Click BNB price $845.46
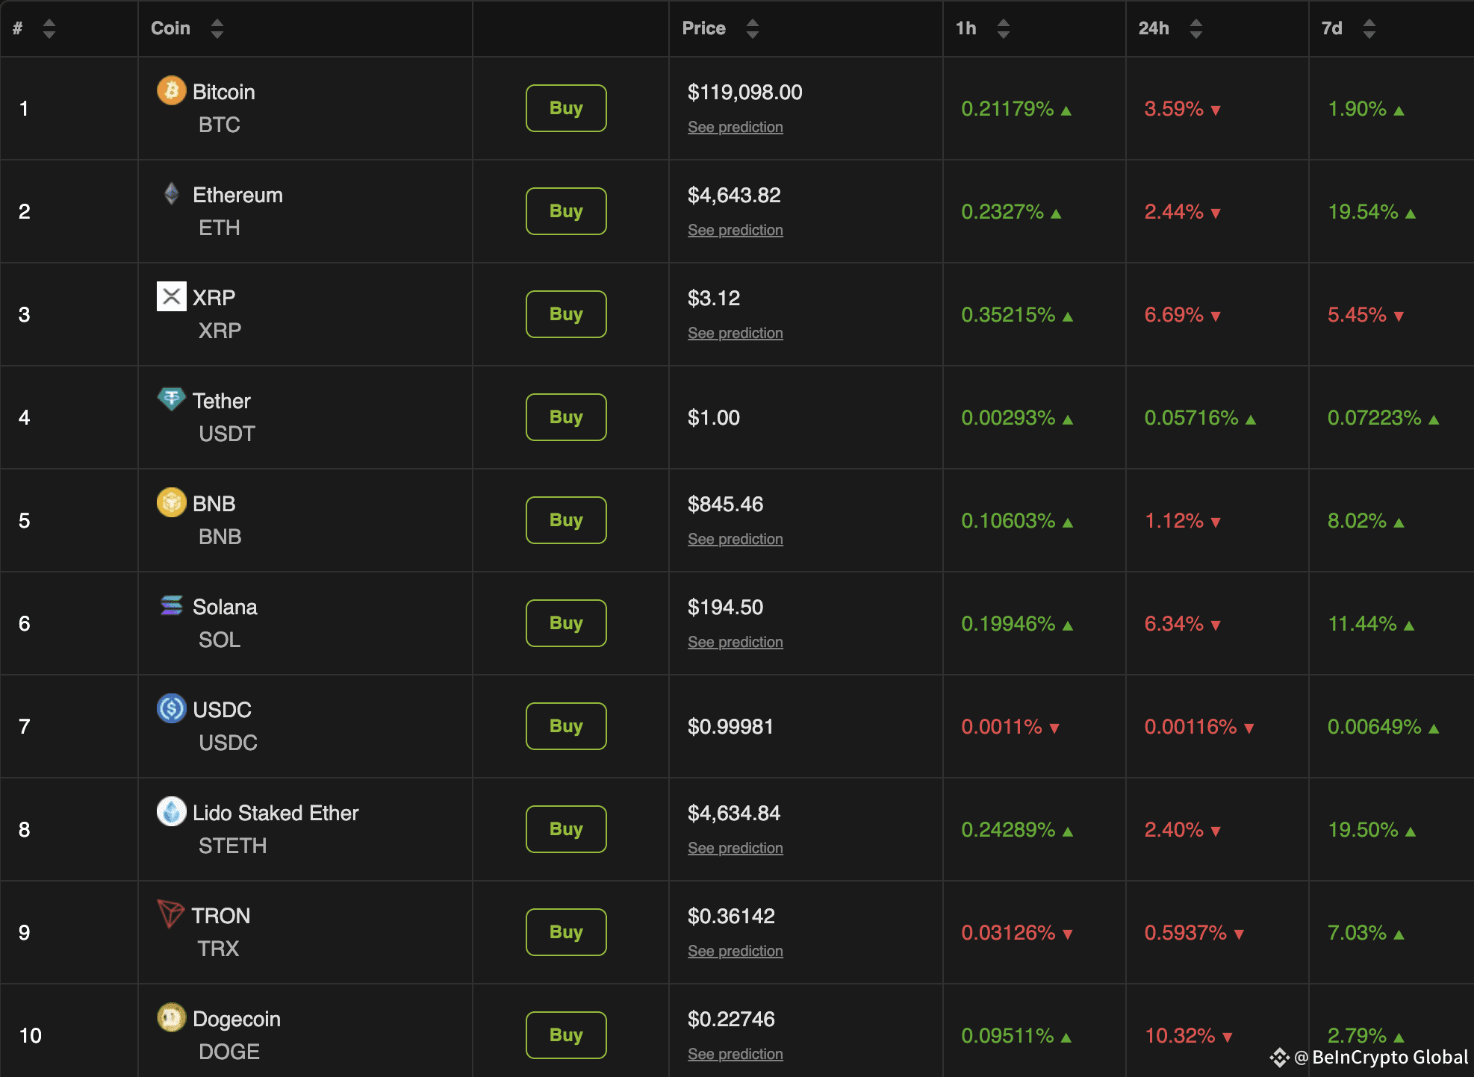1474x1077 pixels. click(x=725, y=505)
